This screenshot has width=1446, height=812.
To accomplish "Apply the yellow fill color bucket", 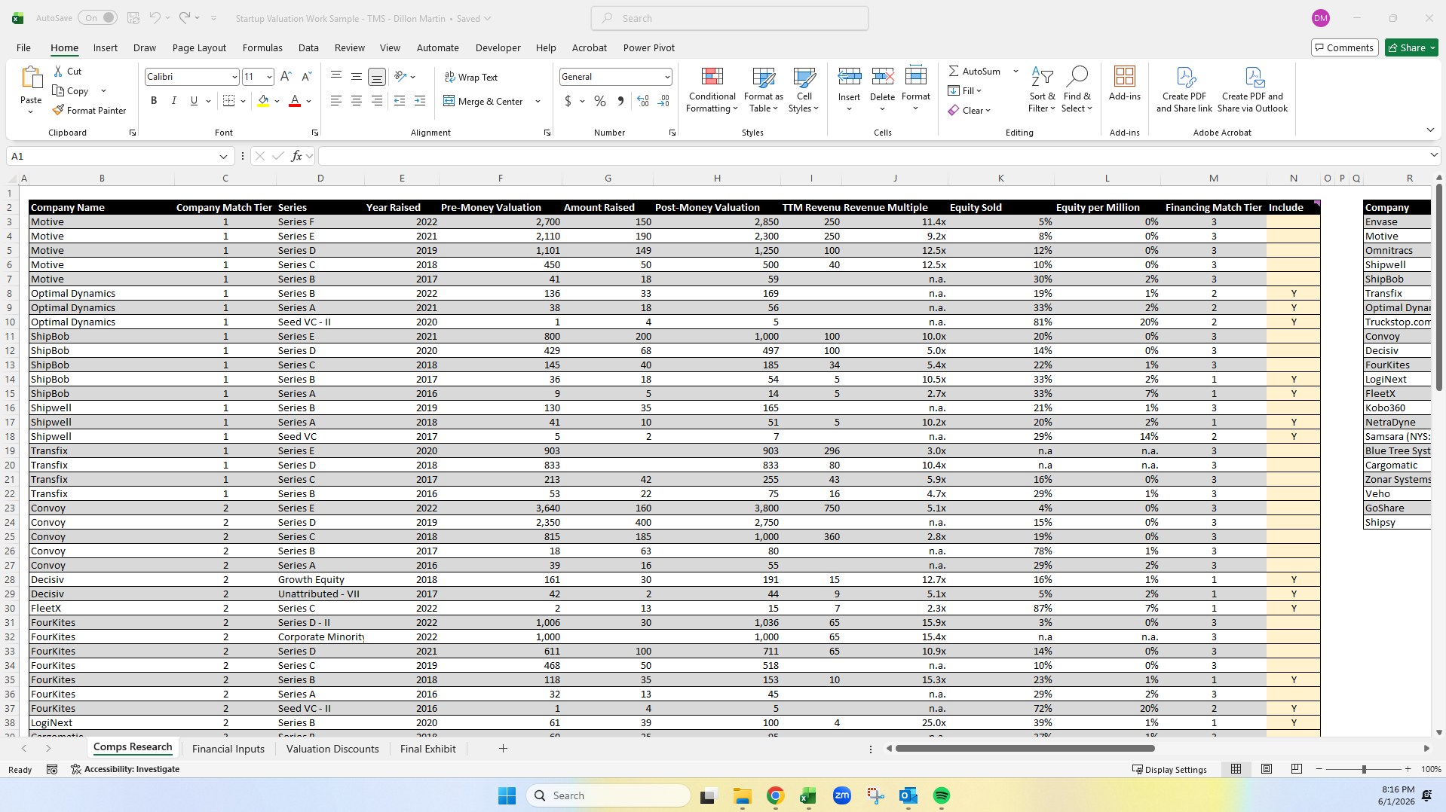I will [263, 100].
